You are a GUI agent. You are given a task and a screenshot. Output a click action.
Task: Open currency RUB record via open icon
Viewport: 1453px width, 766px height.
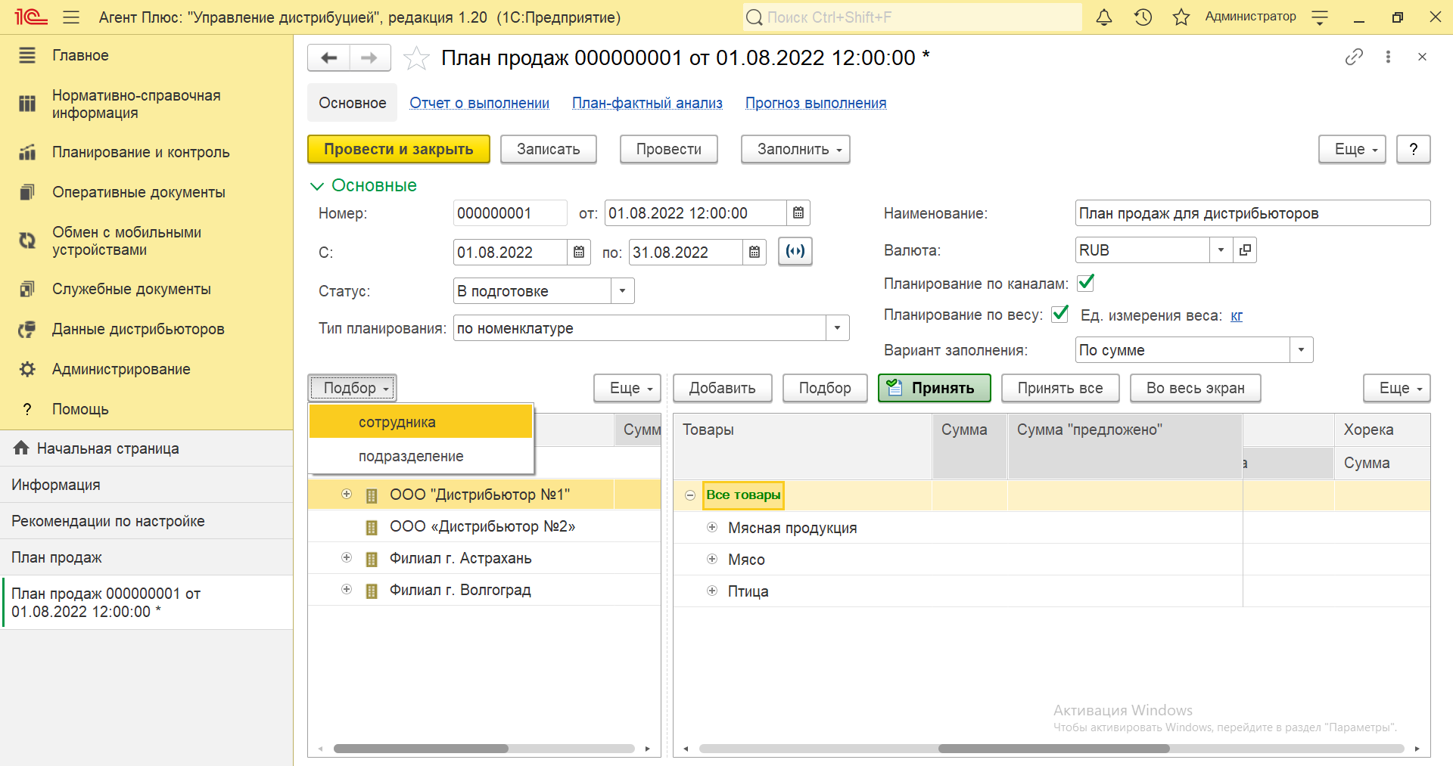tap(1245, 250)
